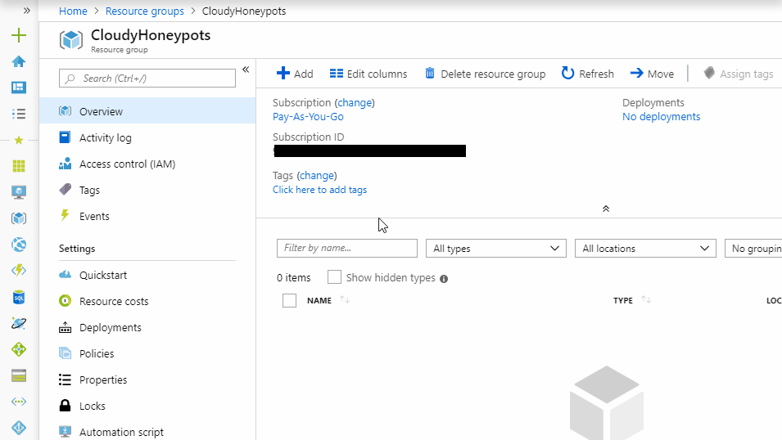Tick the select-all checkbox in the table header
This screenshot has width=782, height=440.
[289, 300]
